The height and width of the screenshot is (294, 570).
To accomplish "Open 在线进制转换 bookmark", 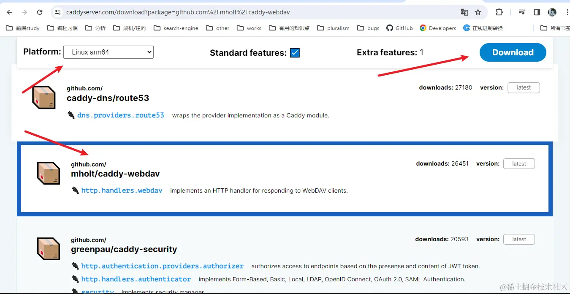I will [x=483, y=28].
